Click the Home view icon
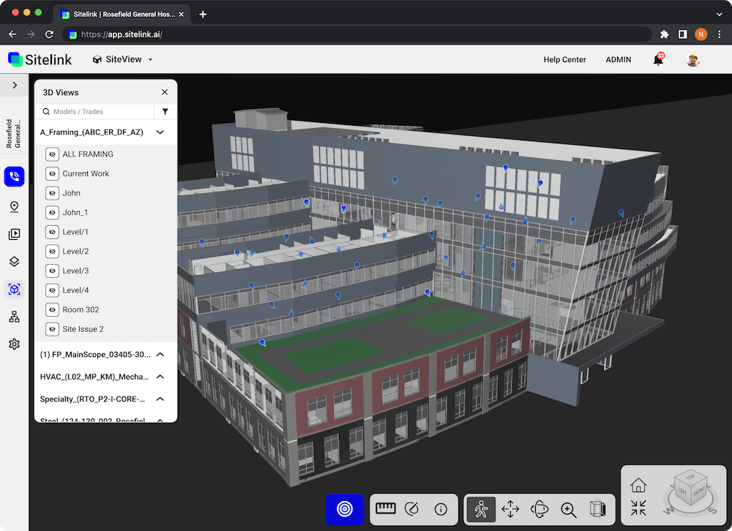The image size is (732, 531). coord(638,485)
